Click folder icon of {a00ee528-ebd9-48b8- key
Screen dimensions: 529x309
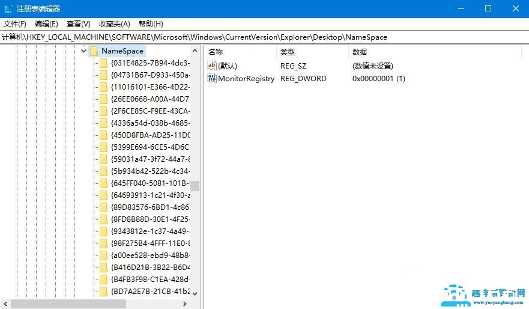point(103,255)
